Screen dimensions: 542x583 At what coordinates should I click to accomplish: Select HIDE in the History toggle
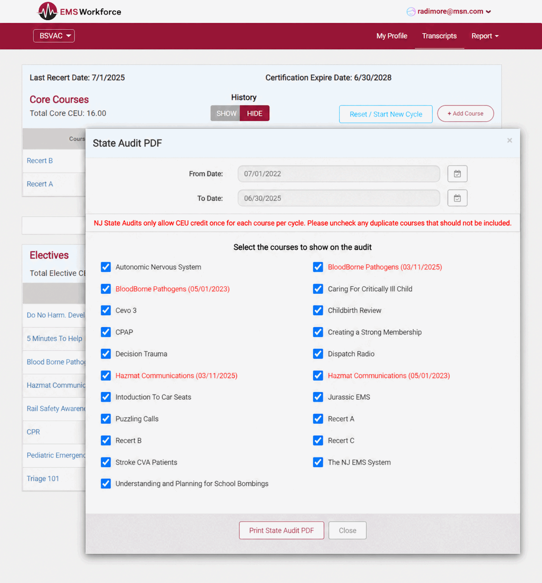[255, 113]
